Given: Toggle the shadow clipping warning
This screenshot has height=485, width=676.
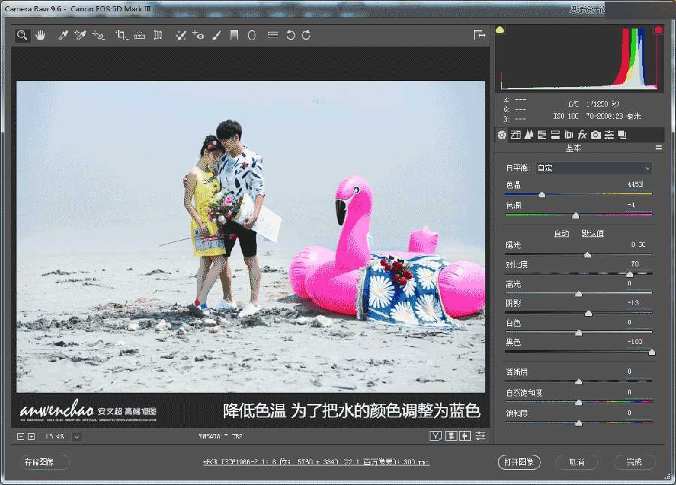Looking at the screenshot, I should click(x=498, y=28).
